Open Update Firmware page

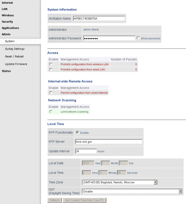[16, 64]
